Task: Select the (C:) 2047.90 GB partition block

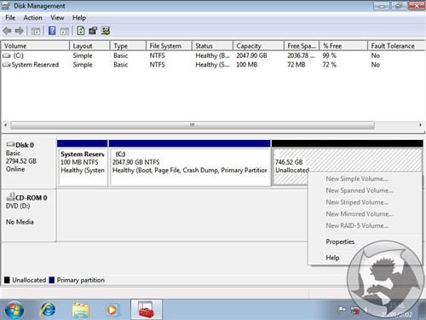Action: pos(189,163)
